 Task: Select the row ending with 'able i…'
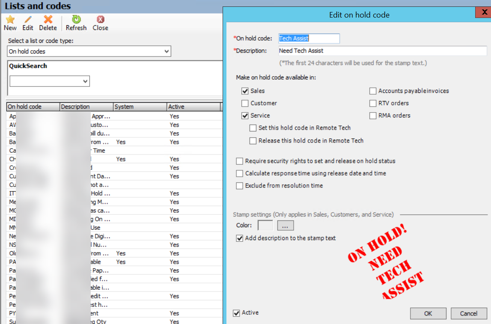pos(114,288)
